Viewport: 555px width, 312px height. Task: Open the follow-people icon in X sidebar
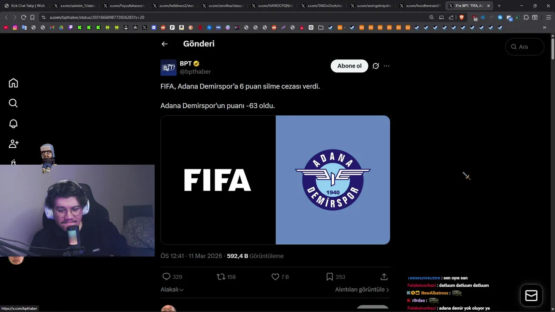click(13, 143)
